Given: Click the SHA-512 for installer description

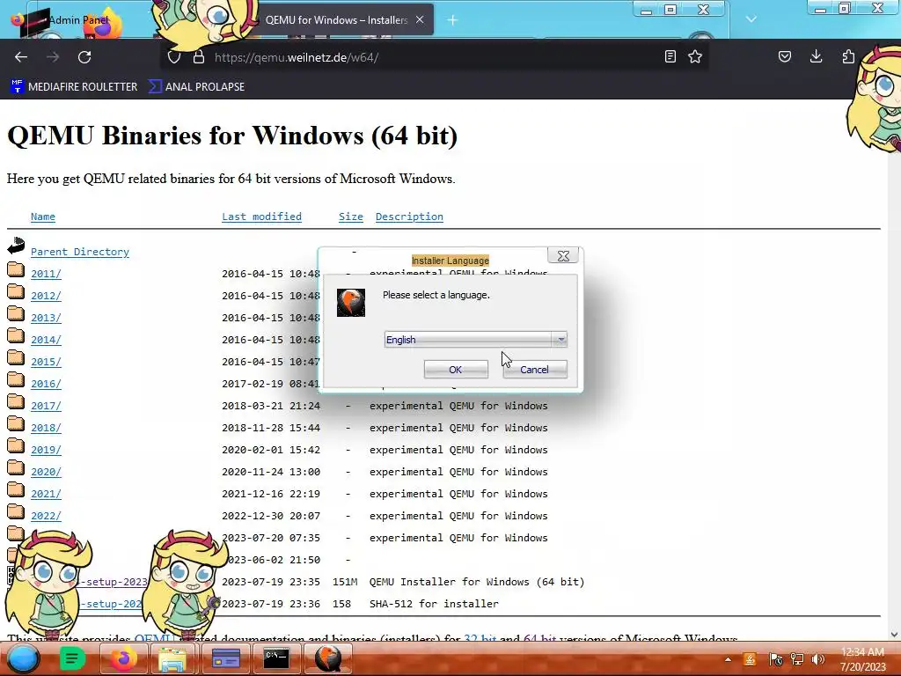Looking at the screenshot, I should [434, 604].
